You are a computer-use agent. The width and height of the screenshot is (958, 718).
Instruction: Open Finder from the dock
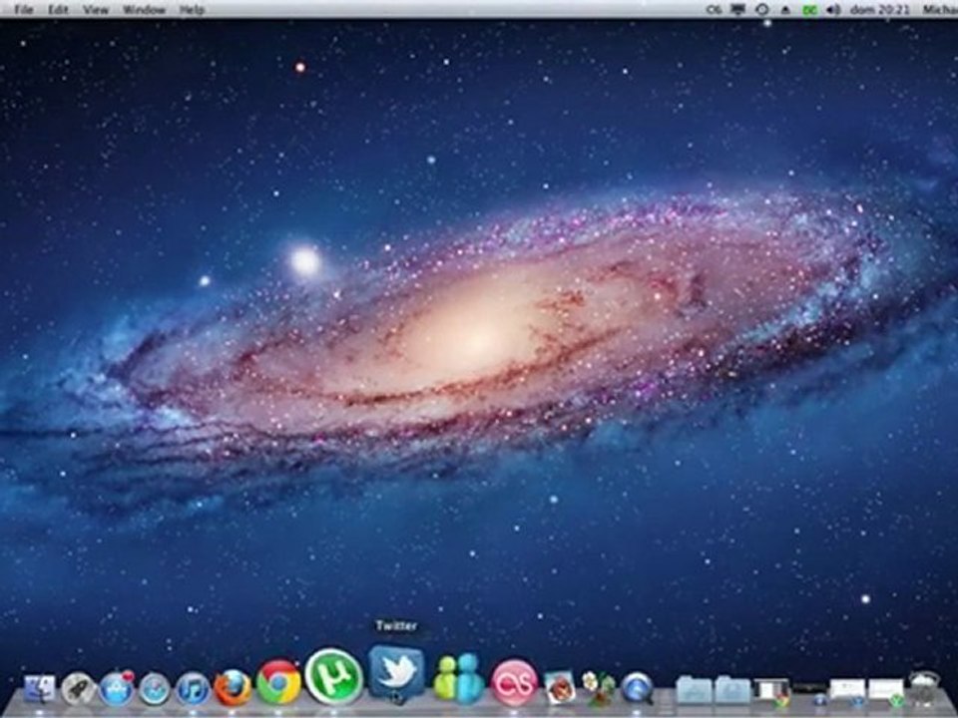(x=39, y=689)
